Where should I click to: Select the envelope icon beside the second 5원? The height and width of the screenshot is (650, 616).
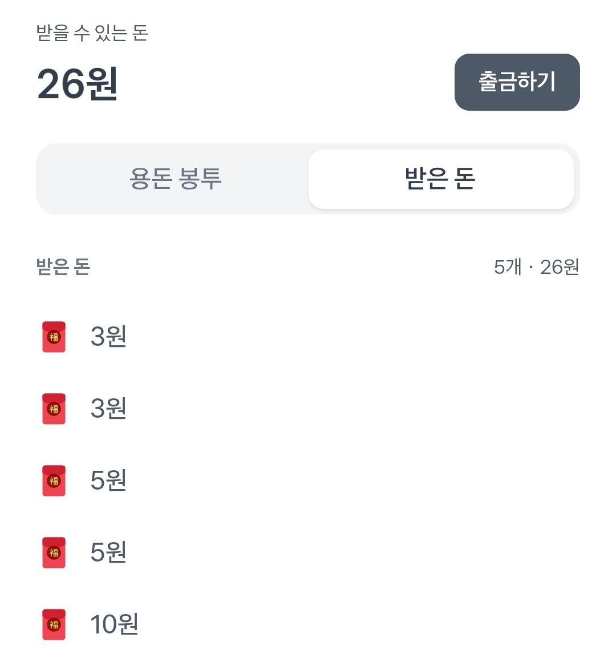coord(54,552)
